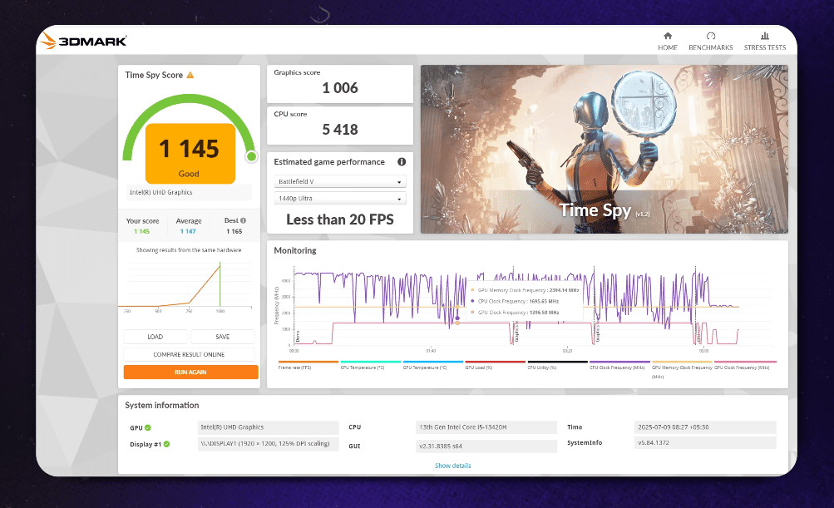Open the Battlefield V game dropdown

coord(340,181)
